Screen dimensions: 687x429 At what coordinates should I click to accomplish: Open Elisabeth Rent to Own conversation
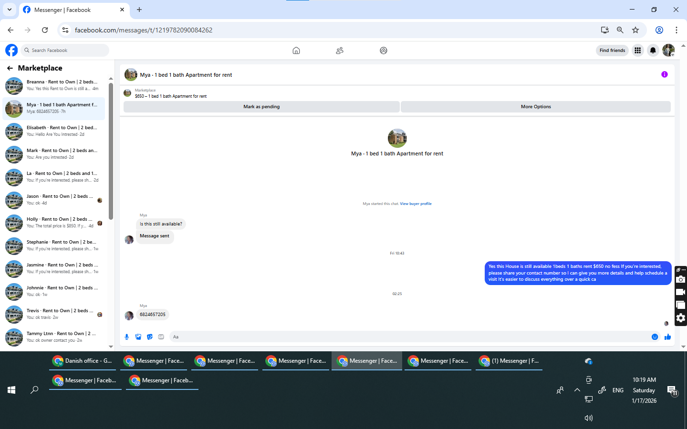coord(53,132)
